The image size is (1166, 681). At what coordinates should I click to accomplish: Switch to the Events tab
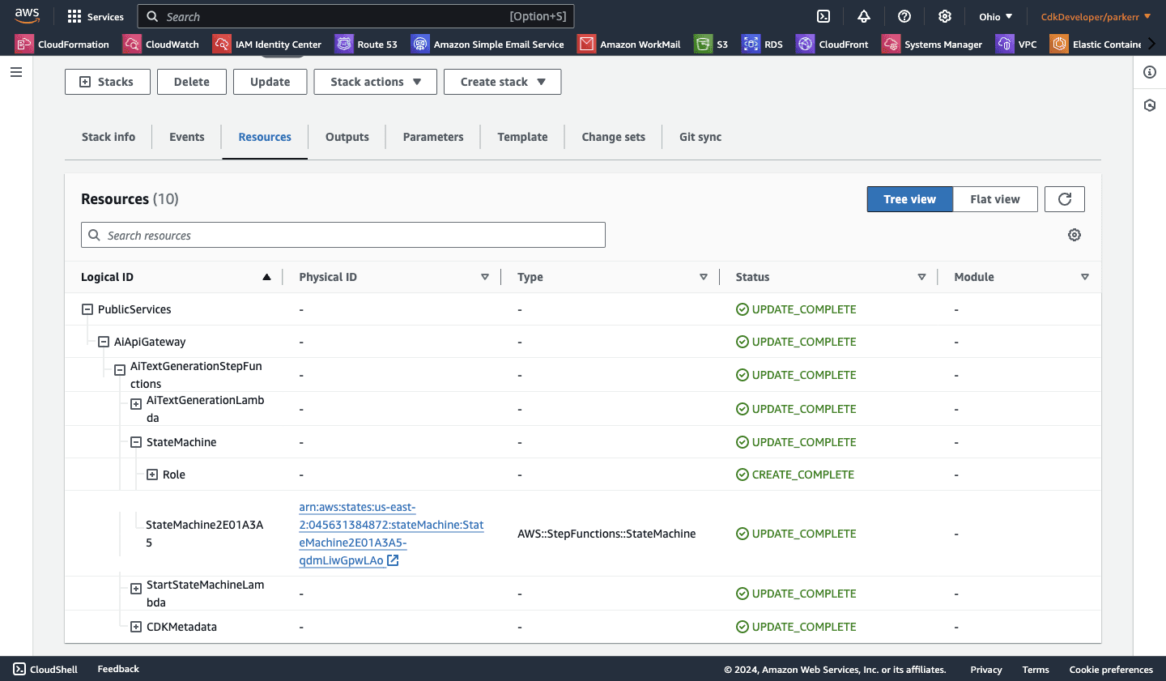(186, 137)
